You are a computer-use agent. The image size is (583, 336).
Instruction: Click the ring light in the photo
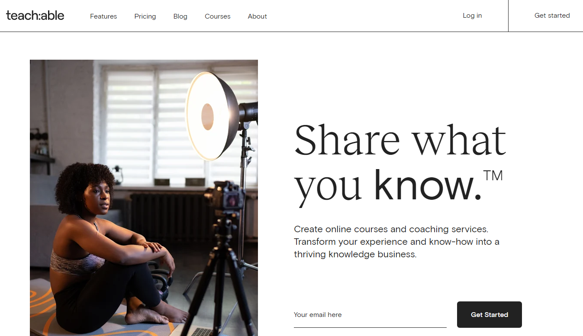point(212,115)
